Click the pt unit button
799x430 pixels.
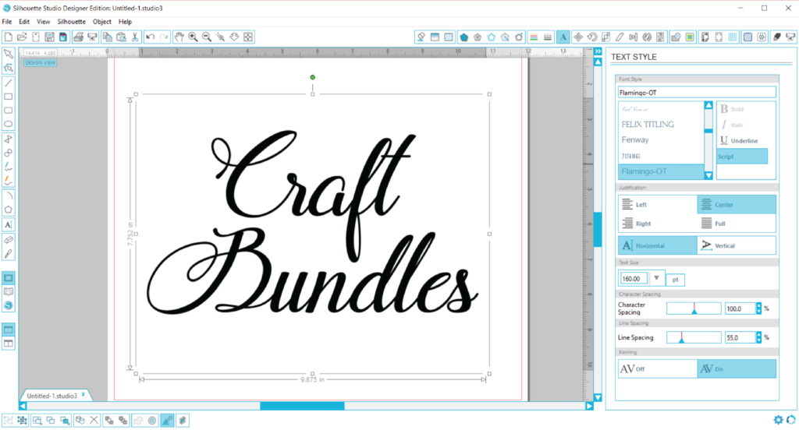pyautogui.click(x=675, y=280)
